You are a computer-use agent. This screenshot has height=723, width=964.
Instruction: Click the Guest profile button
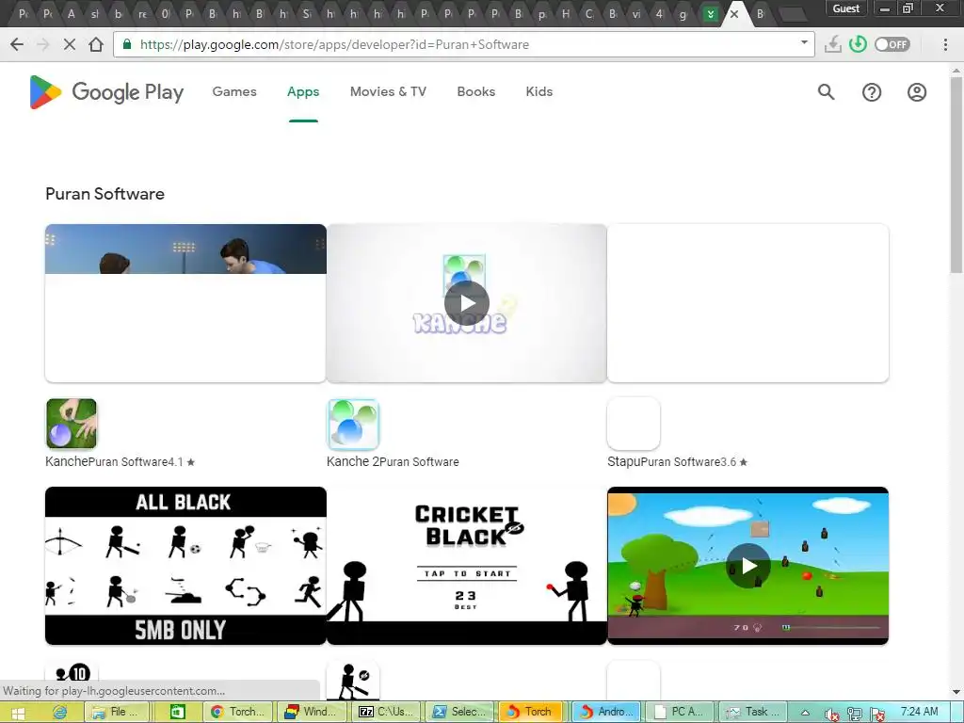point(846,8)
